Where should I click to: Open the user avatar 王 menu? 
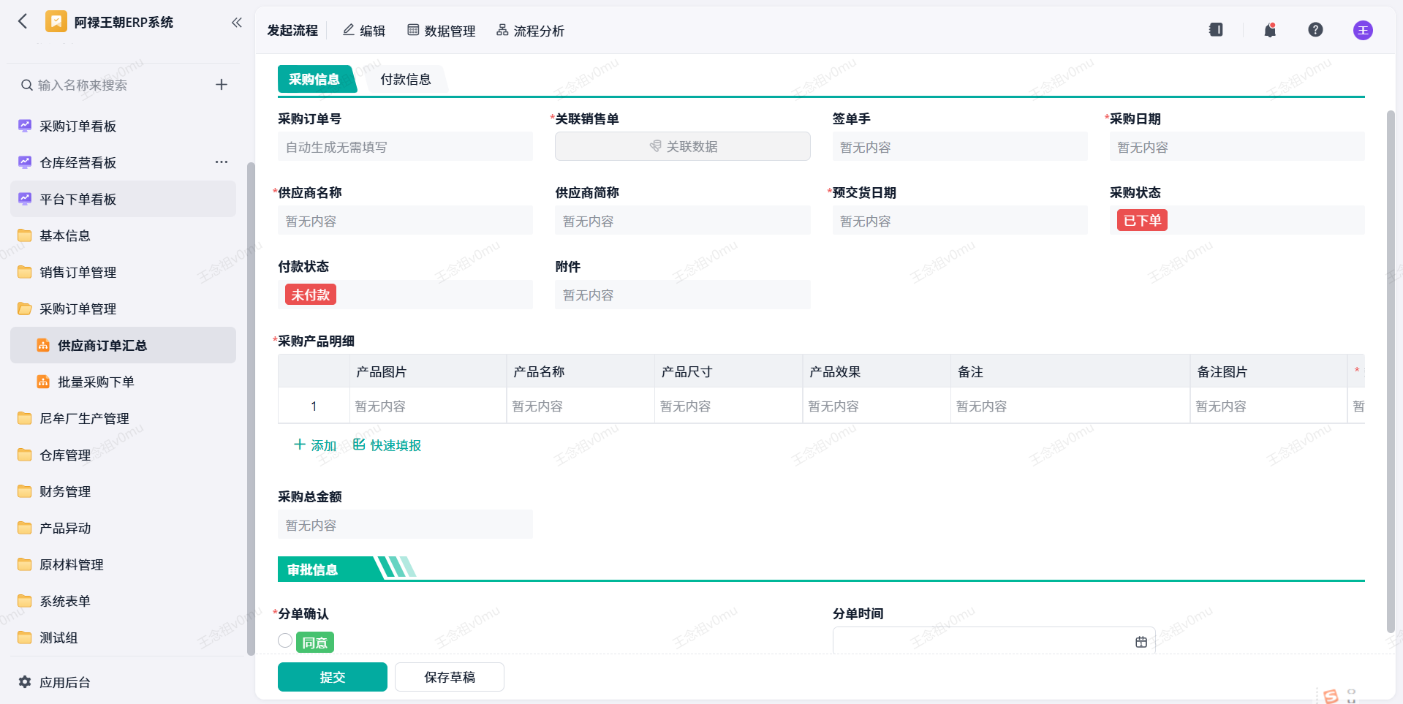pyautogui.click(x=1363, y=30)
